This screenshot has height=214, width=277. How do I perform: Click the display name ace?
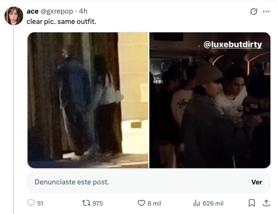[x=33, y=11]
